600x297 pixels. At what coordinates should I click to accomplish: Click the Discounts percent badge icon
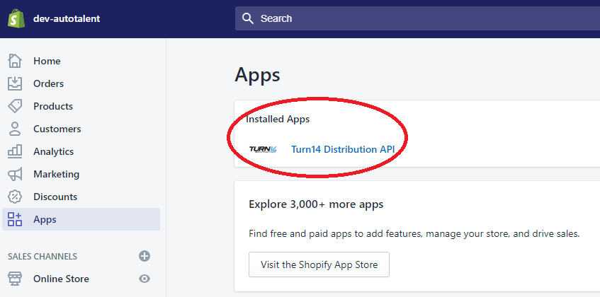pyautogui.click(x=15, y=197)
